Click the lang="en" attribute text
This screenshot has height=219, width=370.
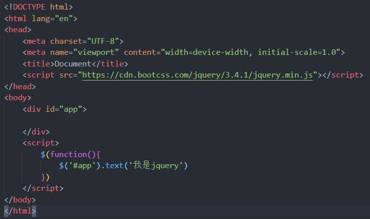pos(52,19)
